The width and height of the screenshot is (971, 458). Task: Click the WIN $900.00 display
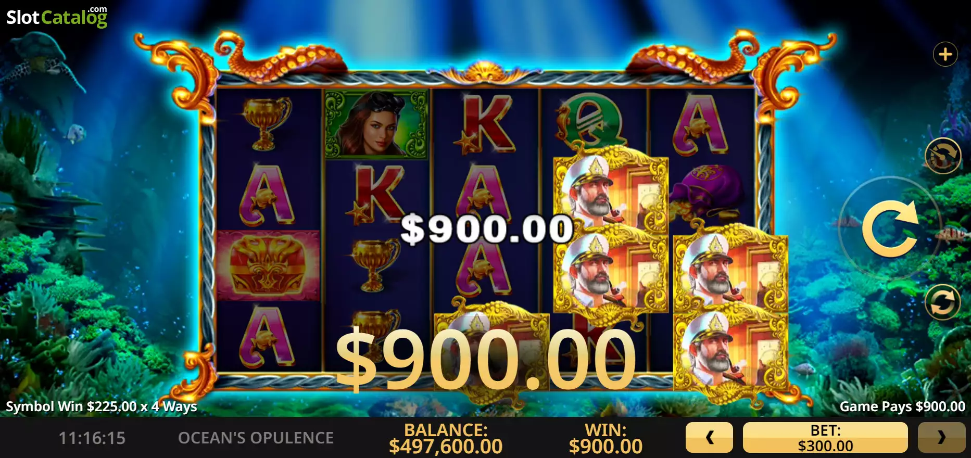pos(606,438)
